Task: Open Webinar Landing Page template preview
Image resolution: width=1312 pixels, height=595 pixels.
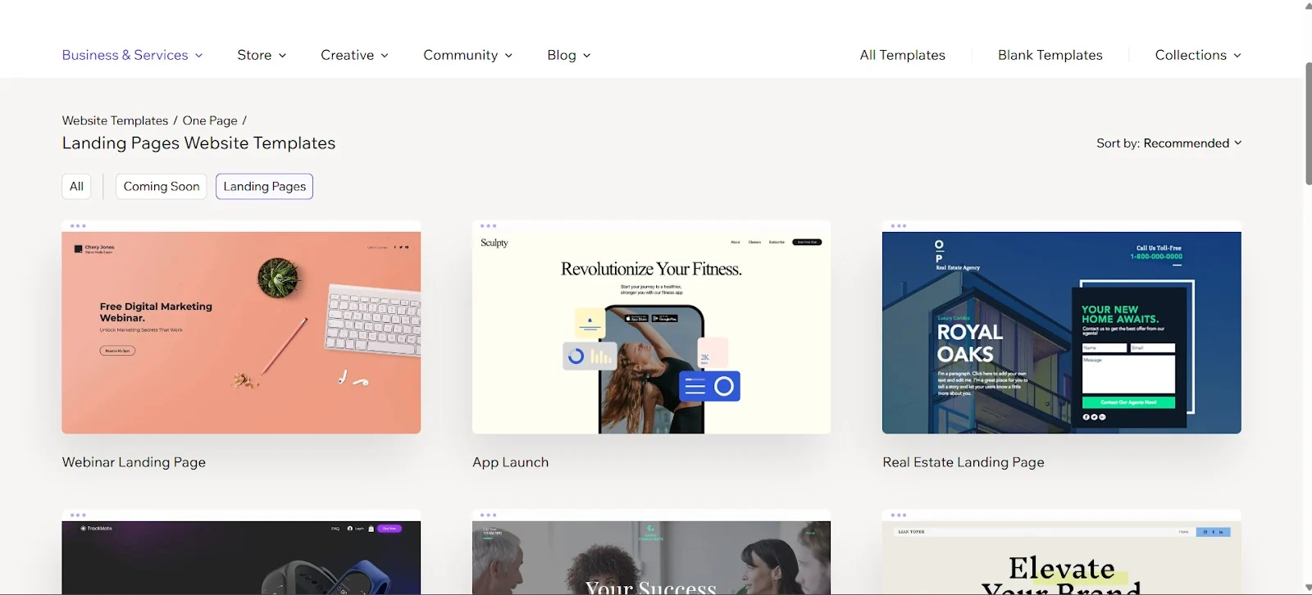Action: (241, 327)
